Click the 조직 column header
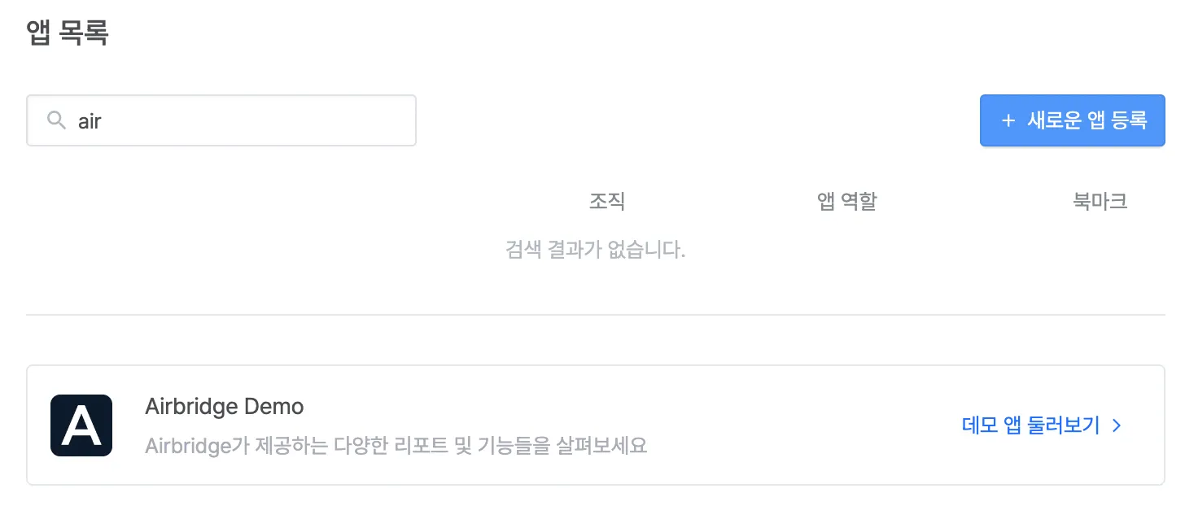Screen dimensions: 1185x506 click(x=607, y=202)
